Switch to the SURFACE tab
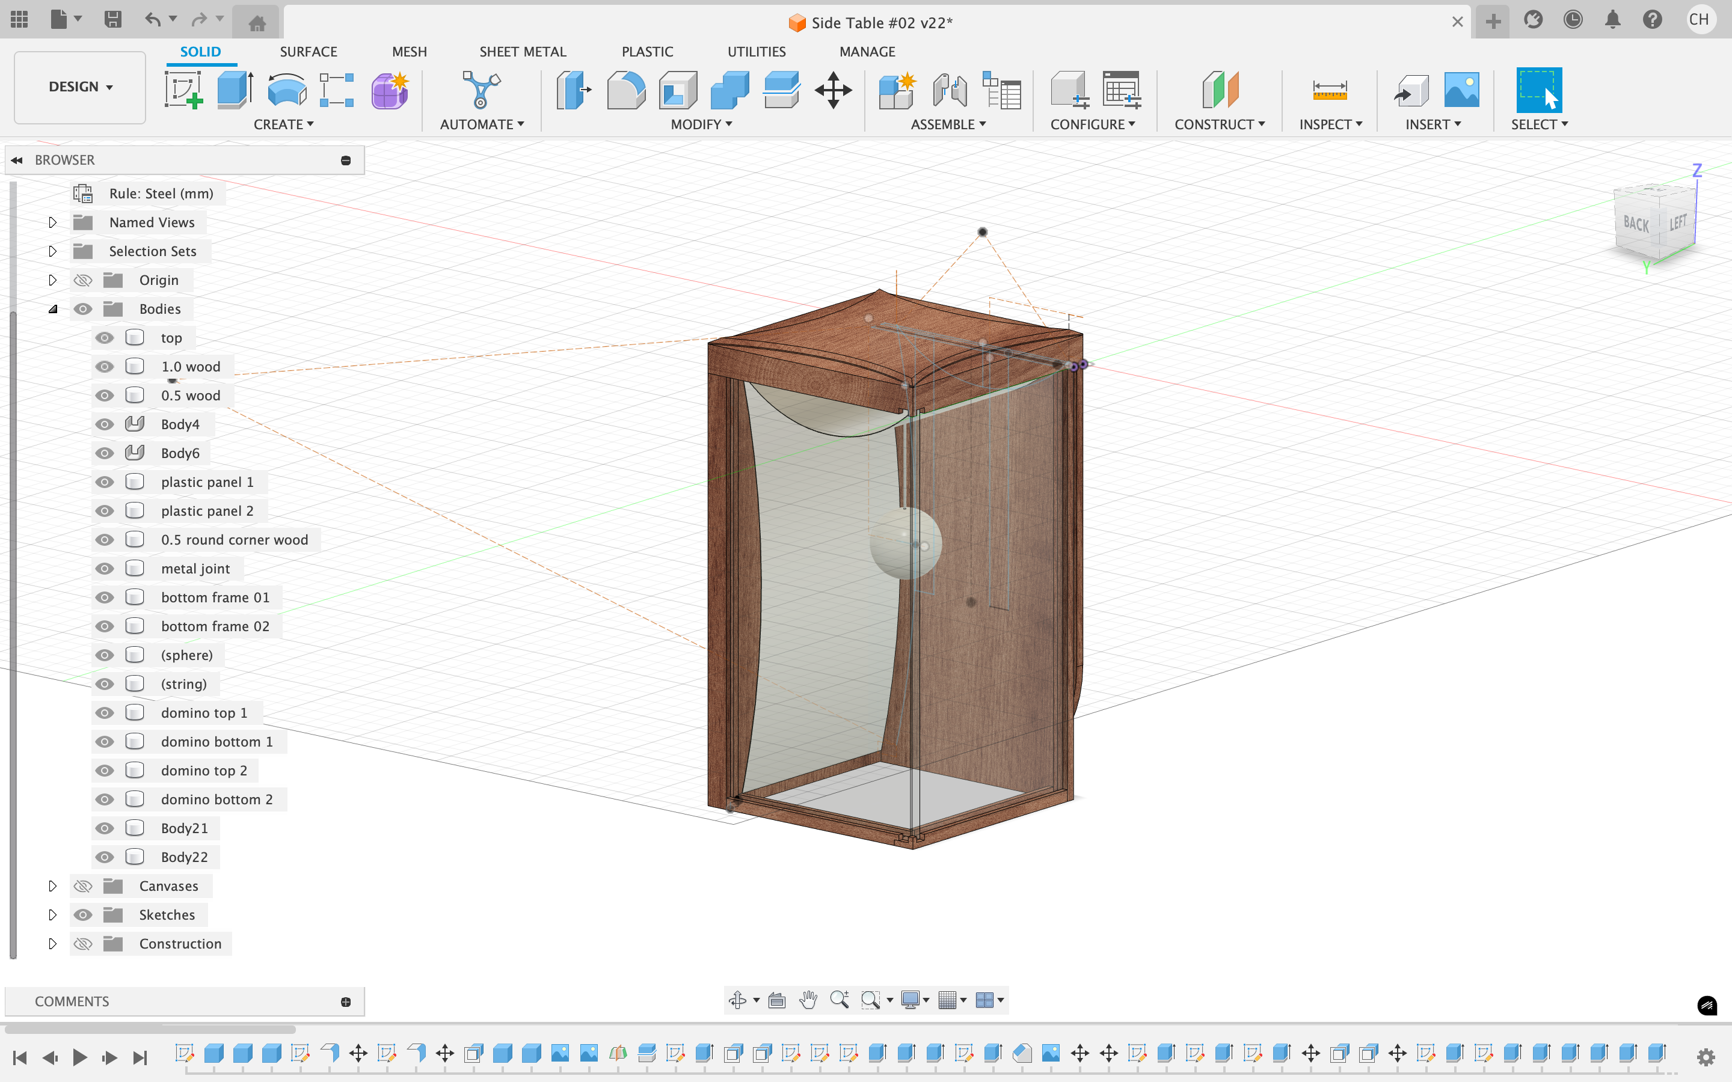The width and height of the screenshot is (1732, 1082). point(309,52)
